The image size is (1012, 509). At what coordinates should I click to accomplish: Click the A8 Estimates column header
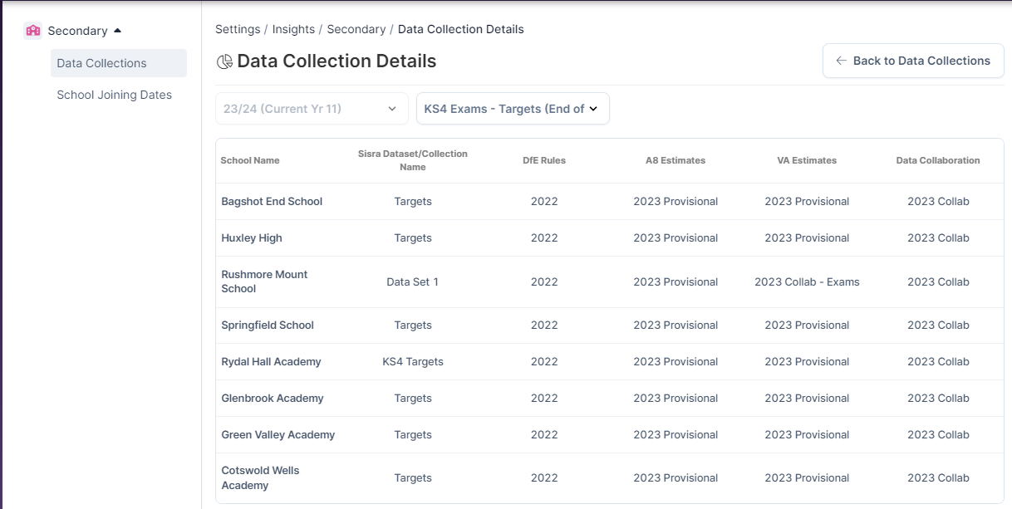(675, 160)
